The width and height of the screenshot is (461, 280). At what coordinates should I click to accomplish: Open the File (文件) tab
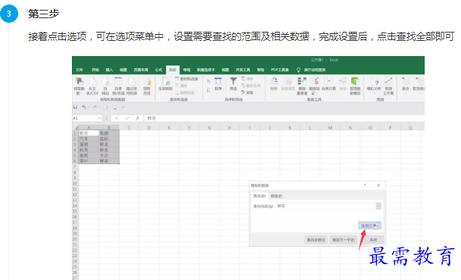[79, 70]
